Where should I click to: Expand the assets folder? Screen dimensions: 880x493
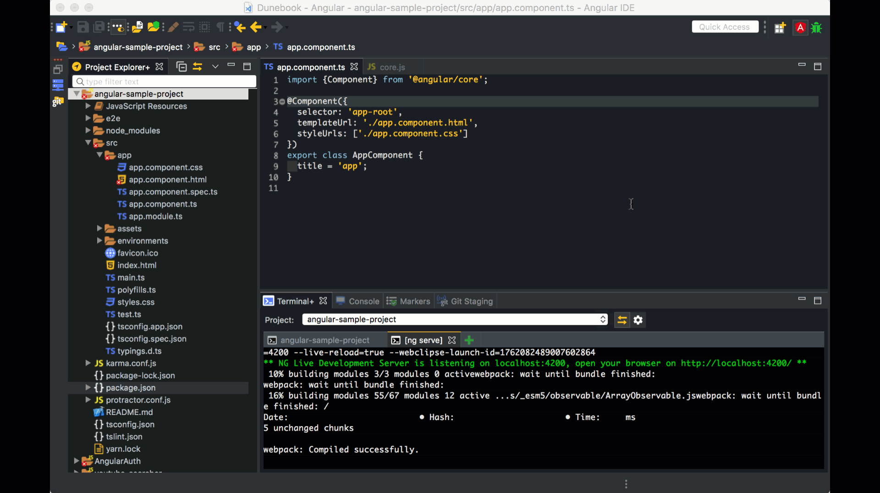pyautogui.click(x=99, y=228)
